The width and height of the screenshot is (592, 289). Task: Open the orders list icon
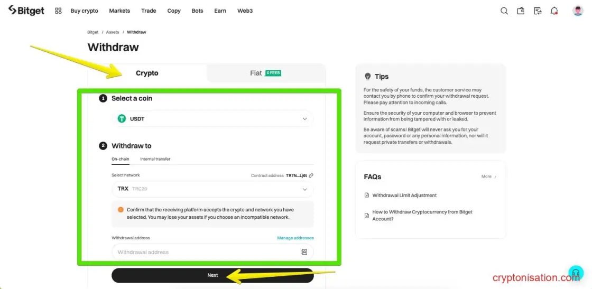(x=538, y=11)
